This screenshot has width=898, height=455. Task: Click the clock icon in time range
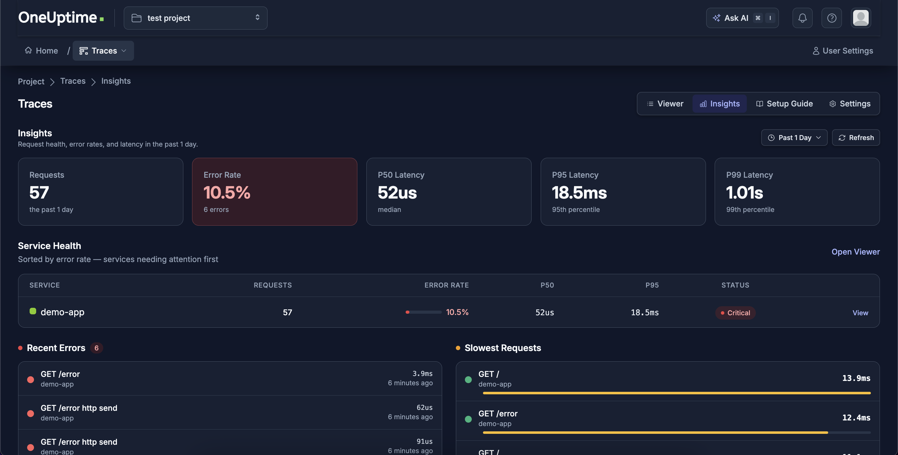pos(771,138)
